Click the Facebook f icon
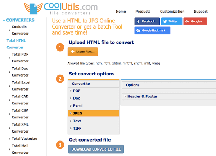 pos(138,21)
